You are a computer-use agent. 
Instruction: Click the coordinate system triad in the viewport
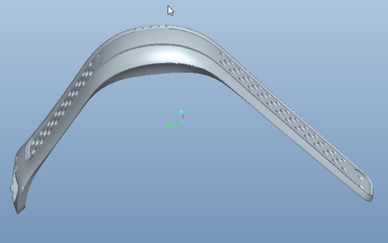tap(178, 122)
